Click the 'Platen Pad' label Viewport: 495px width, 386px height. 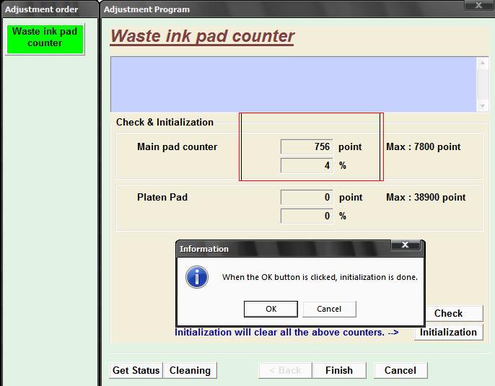pos(162,197)
